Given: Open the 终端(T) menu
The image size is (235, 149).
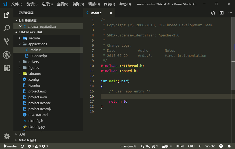Looking at the screenshot, I should [109, 4].
